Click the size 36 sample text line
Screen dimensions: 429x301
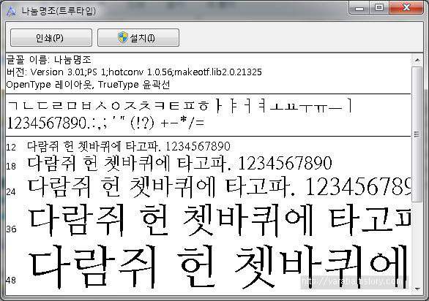point(219,220)
